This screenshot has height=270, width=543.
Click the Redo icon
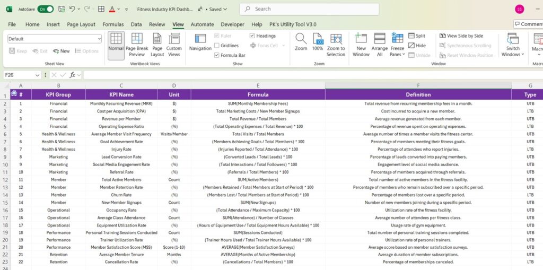[87, 10]
